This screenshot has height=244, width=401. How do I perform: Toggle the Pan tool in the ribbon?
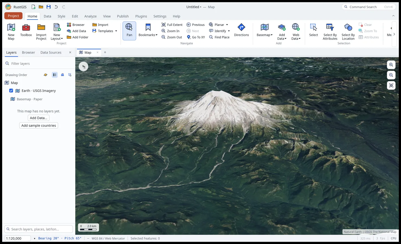tap(129, 31)
